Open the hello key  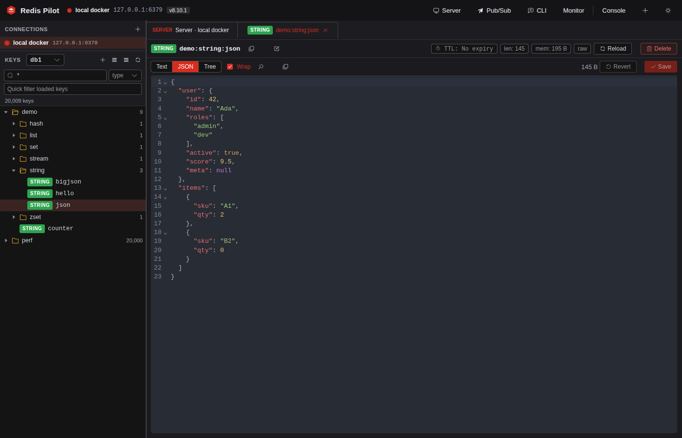[x=73, y=193]
